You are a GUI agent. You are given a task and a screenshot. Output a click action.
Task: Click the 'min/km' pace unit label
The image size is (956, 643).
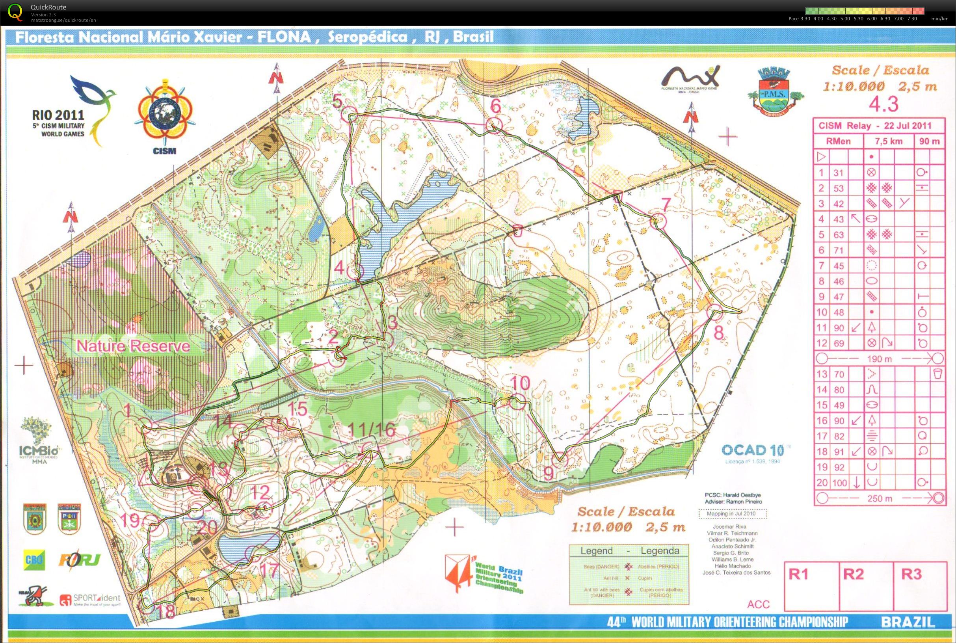(x=939, y=19)
